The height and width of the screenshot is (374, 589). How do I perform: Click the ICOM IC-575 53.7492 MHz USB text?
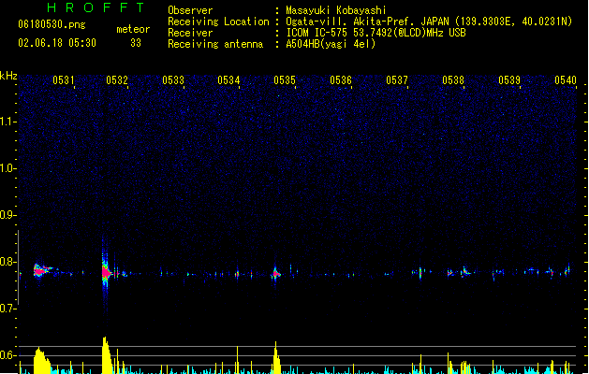pyautogui.click(x=376, y=33)
